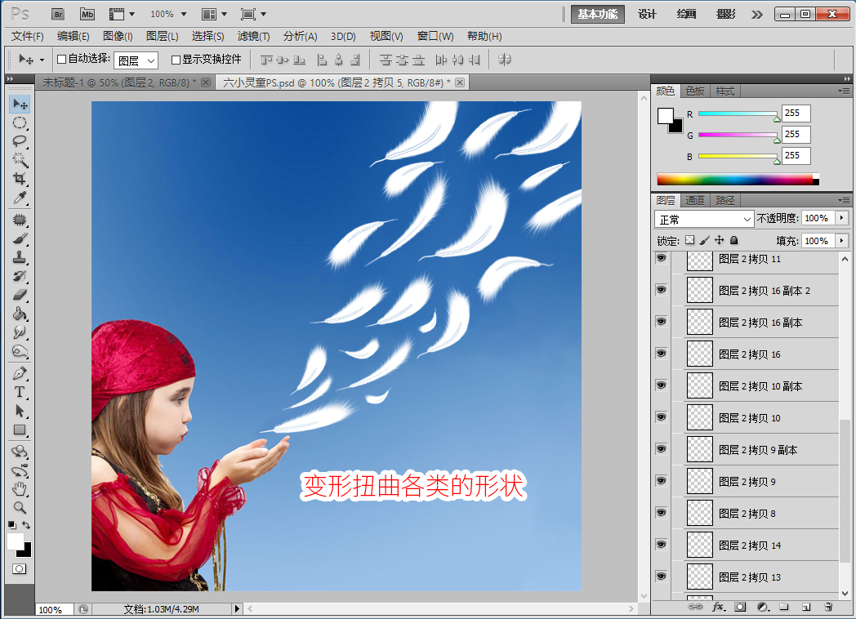Select the Clone Stamp tool
This screenshot has width=856, height=619.
click(x=20, y=257)
